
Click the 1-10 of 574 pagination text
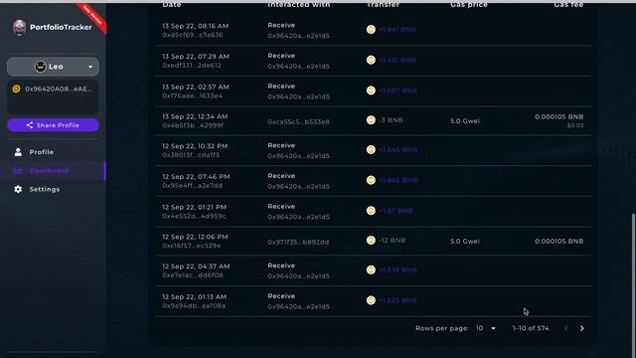pyautogui.click(x=531, y=328)
